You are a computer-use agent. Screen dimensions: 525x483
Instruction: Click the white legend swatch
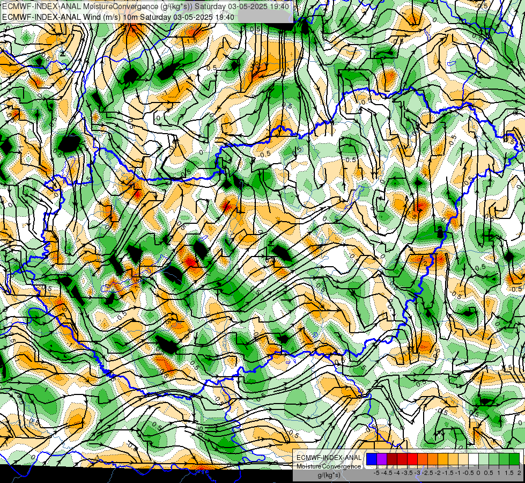(x=474, y=459)
